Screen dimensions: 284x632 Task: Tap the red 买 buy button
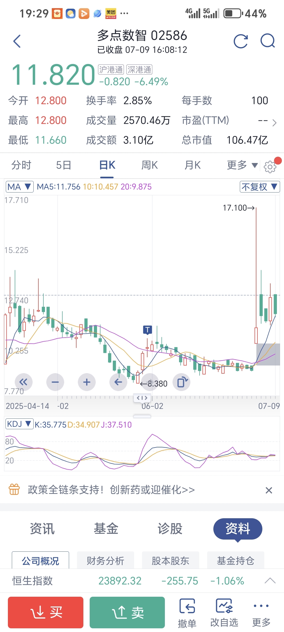click(45, 612)
